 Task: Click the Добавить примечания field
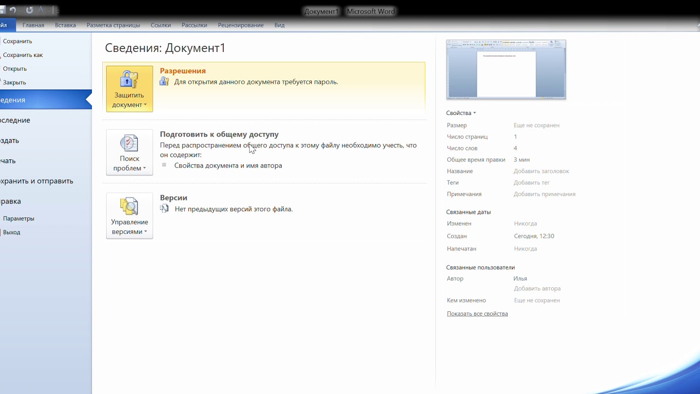pos(545,194)
